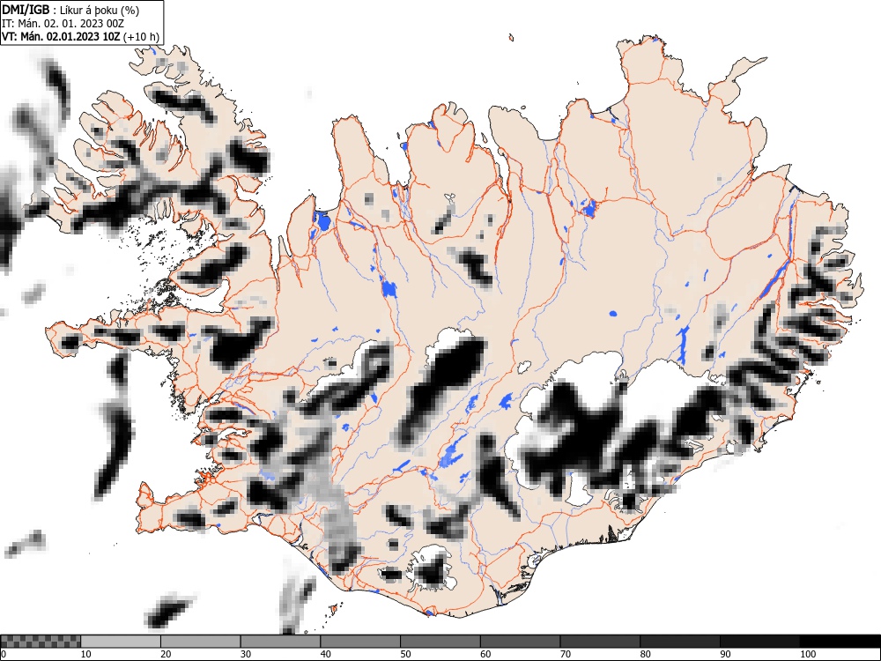881x661 pixels.
Task: Click the 60-70 percent legend swatch
Action: point(521,642)
